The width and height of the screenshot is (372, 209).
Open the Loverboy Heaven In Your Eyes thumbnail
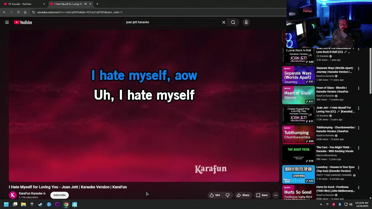[x=298, y=174]
